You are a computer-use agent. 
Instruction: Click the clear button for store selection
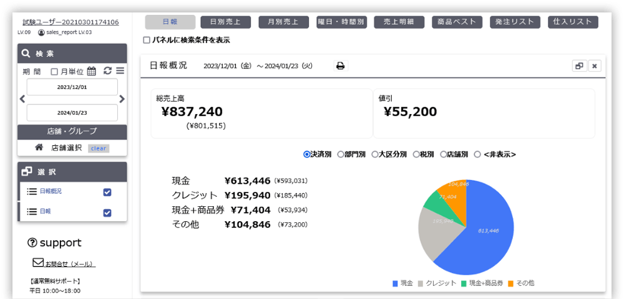point(99,148)
